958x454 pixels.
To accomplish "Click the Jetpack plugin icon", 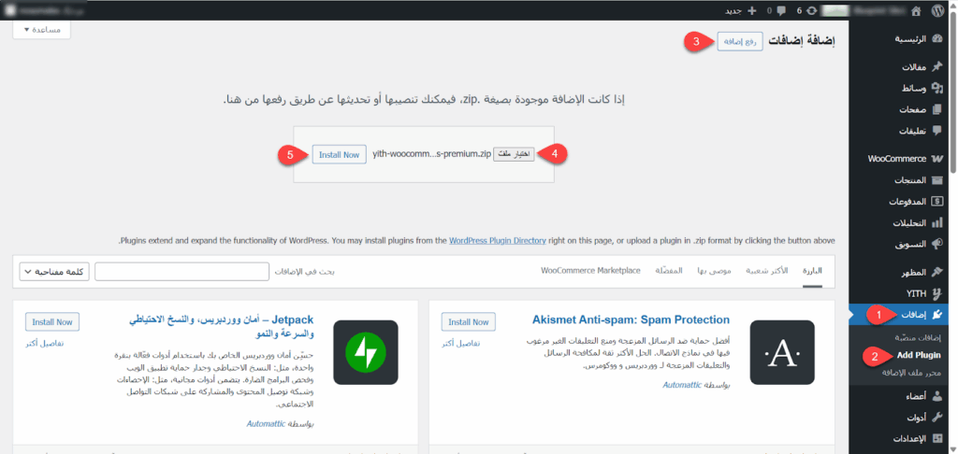I will 366,351.
